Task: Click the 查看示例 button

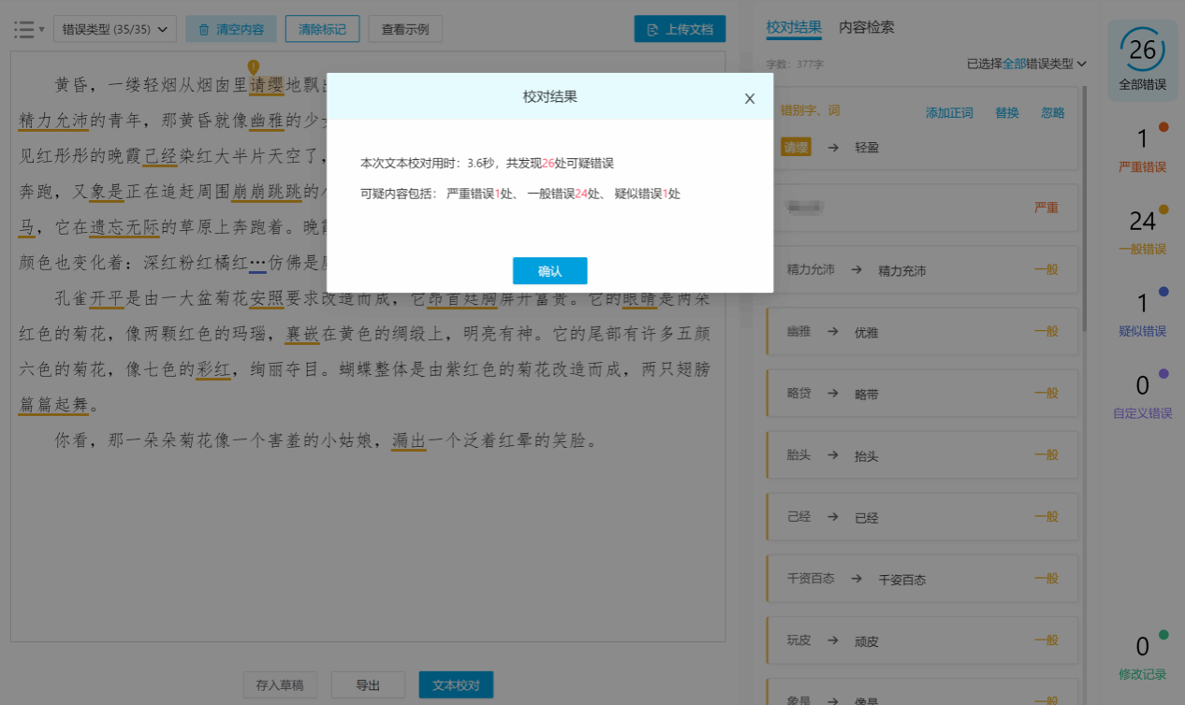Action: click(x=405, y=29)
